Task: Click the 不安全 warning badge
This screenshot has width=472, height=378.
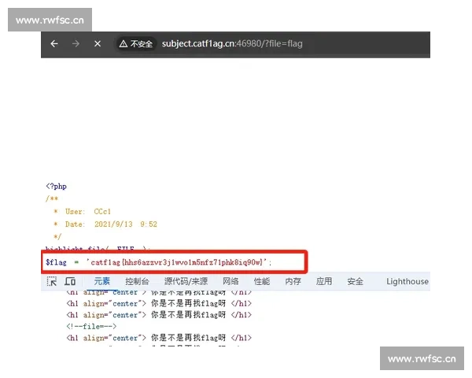Action: tap(136, 44)
